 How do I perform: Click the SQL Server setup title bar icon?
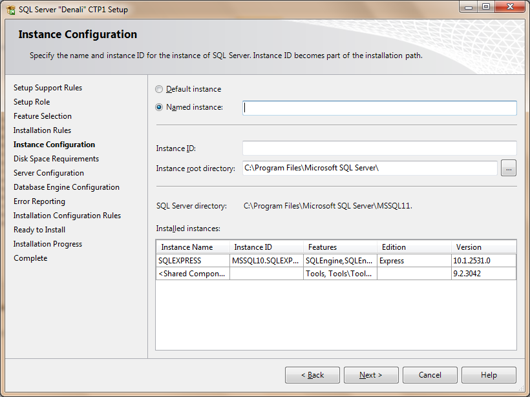[10, 10]
